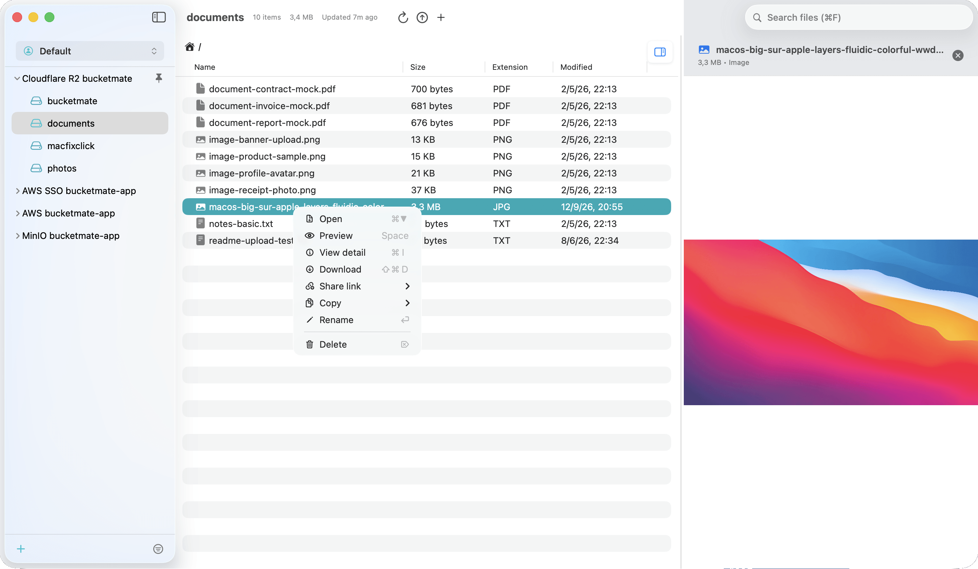Select document-contract-mock.pdf file
This screenshot has width=978, height=569.
[426, 89]
